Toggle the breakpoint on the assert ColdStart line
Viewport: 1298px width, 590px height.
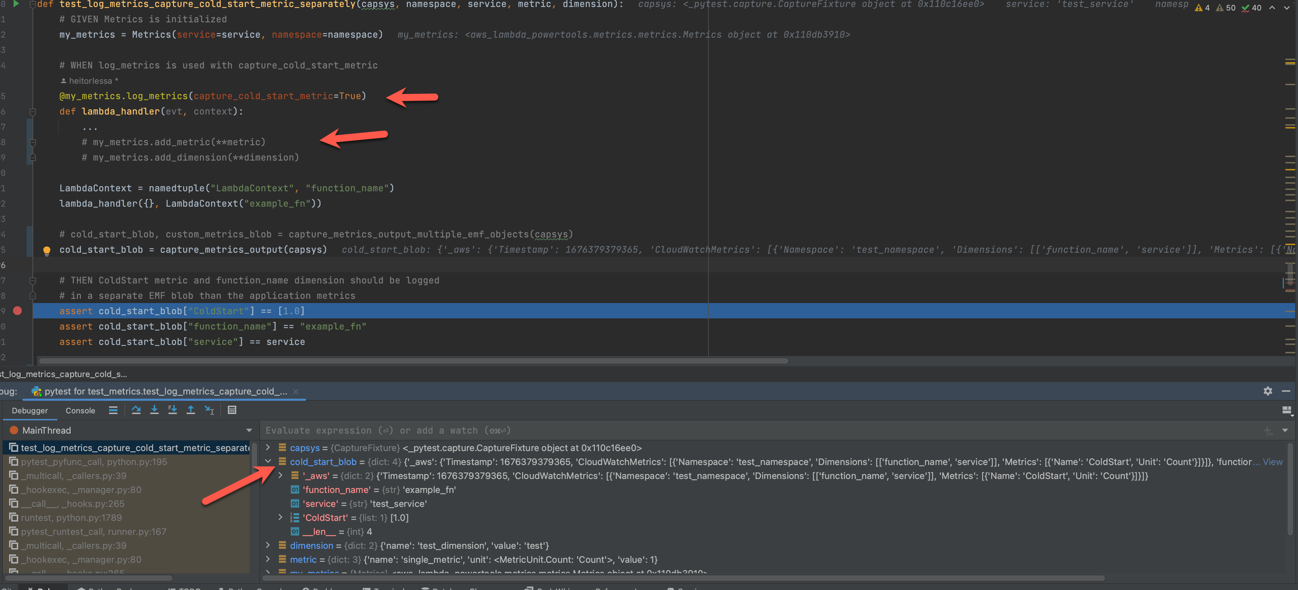point(17,311)
